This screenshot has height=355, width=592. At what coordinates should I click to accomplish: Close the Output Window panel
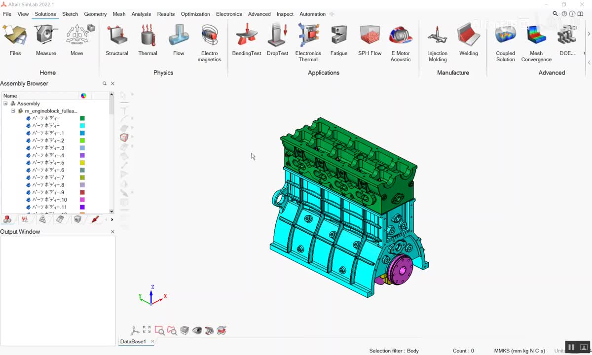click(112, 232)
